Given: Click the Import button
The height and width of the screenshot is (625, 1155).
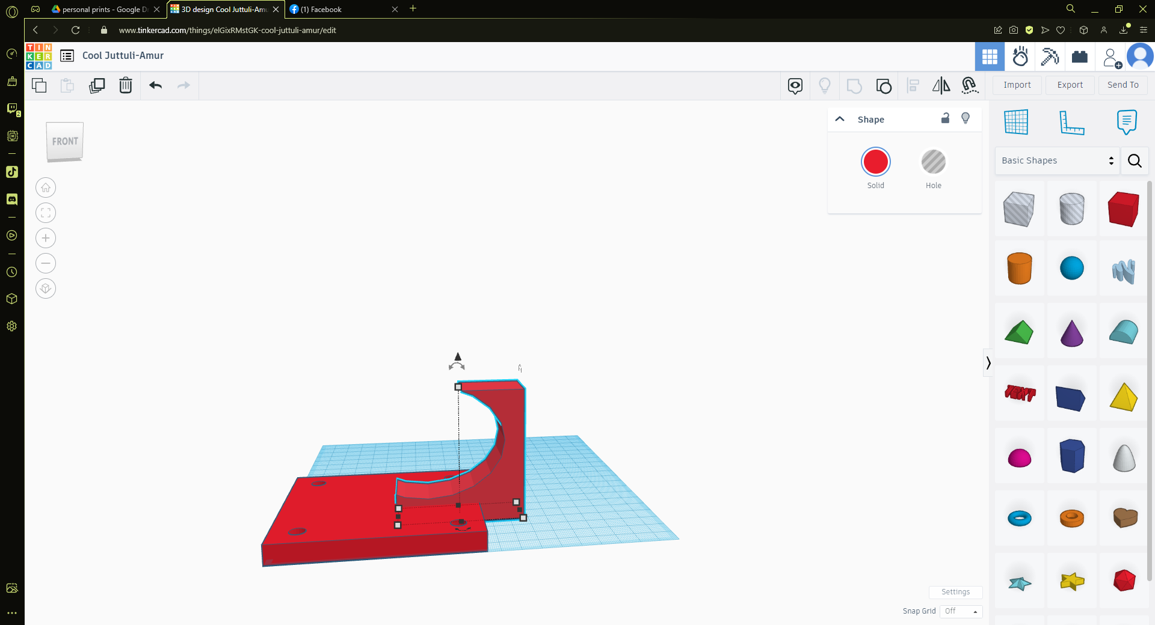Looking at the screenshot, I should click(x=1017, y=85).
